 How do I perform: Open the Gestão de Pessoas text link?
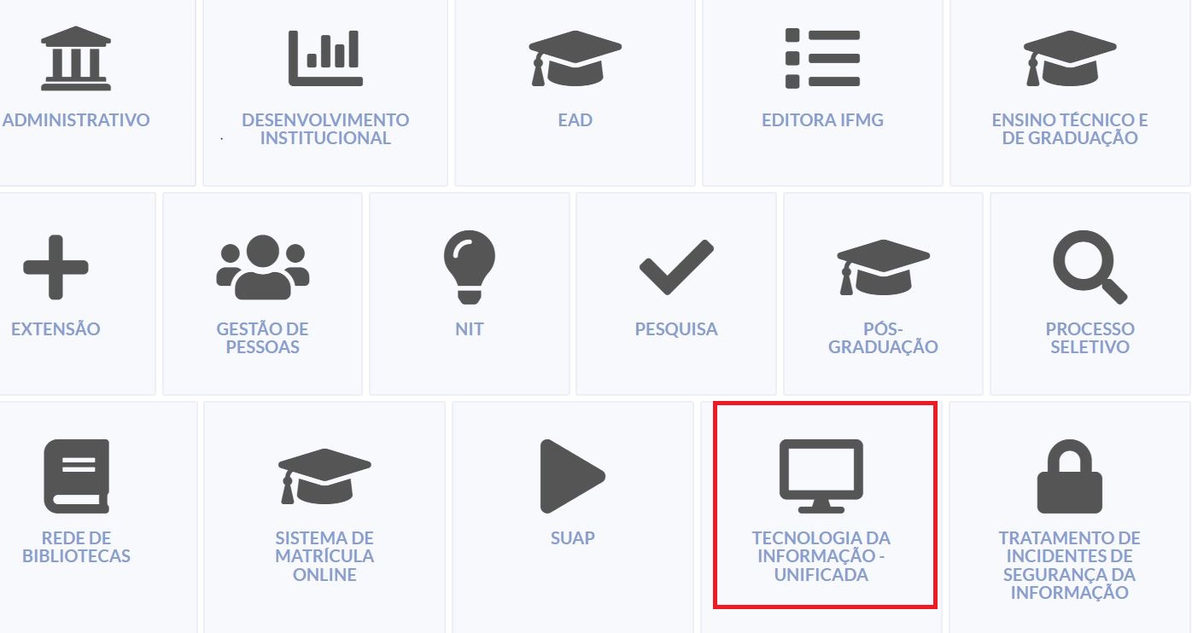click(x=262, y=338)
